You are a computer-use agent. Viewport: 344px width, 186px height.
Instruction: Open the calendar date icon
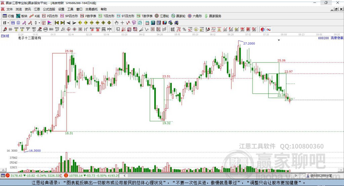147,23
